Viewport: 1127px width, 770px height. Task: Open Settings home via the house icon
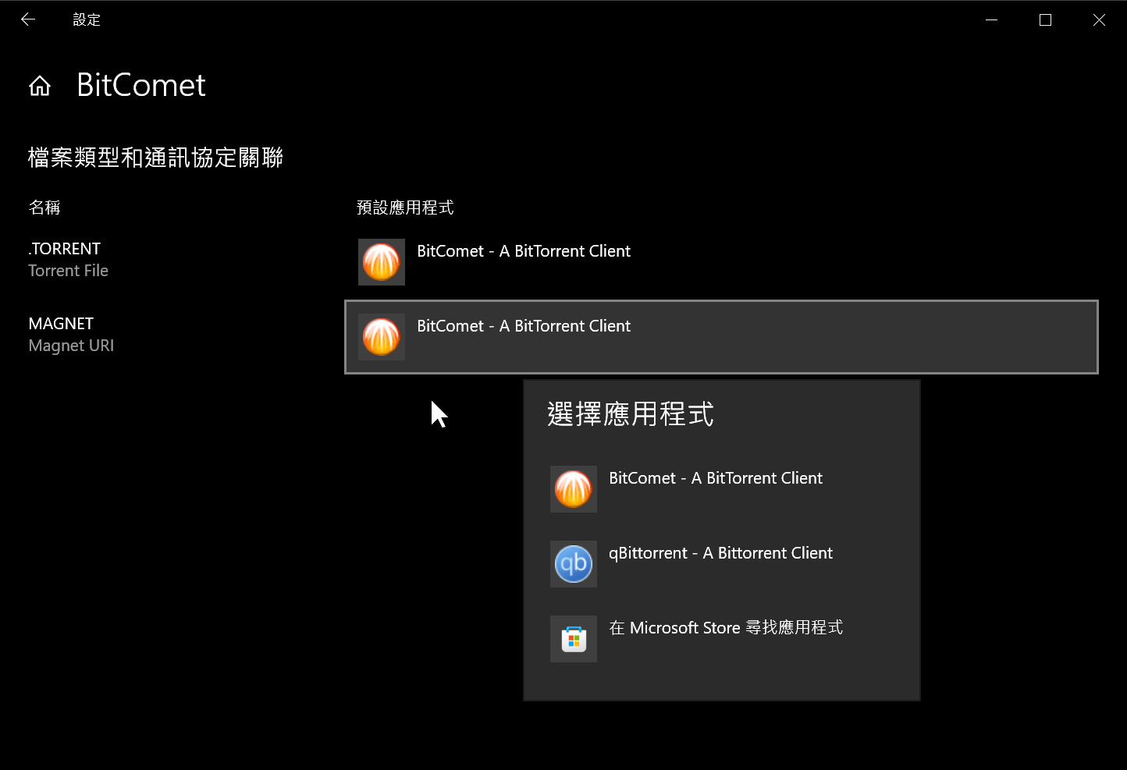pyautogui.click(x=40, y=86)
